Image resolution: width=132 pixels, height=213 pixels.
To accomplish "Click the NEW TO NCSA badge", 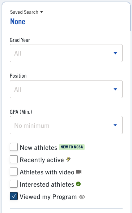I will [72, 147].
